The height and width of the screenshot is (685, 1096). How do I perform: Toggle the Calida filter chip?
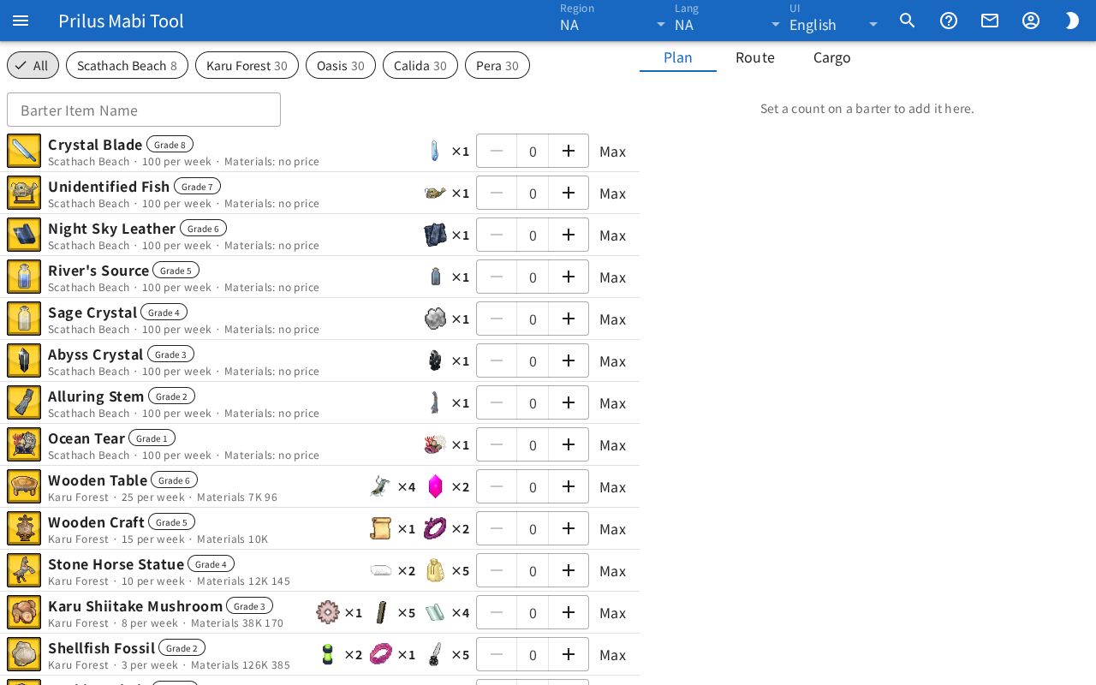420,65
